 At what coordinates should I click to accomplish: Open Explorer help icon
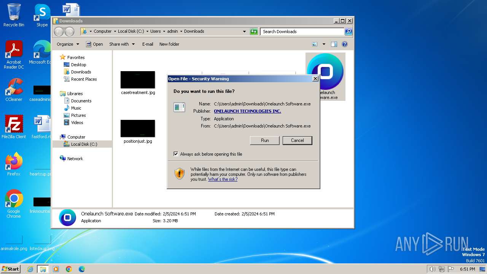[345, 44]
